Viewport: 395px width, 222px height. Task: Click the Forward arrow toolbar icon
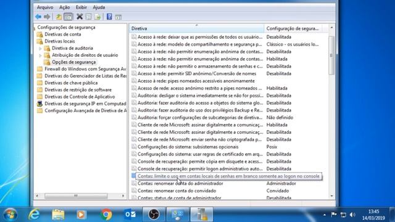coord(47,17)
